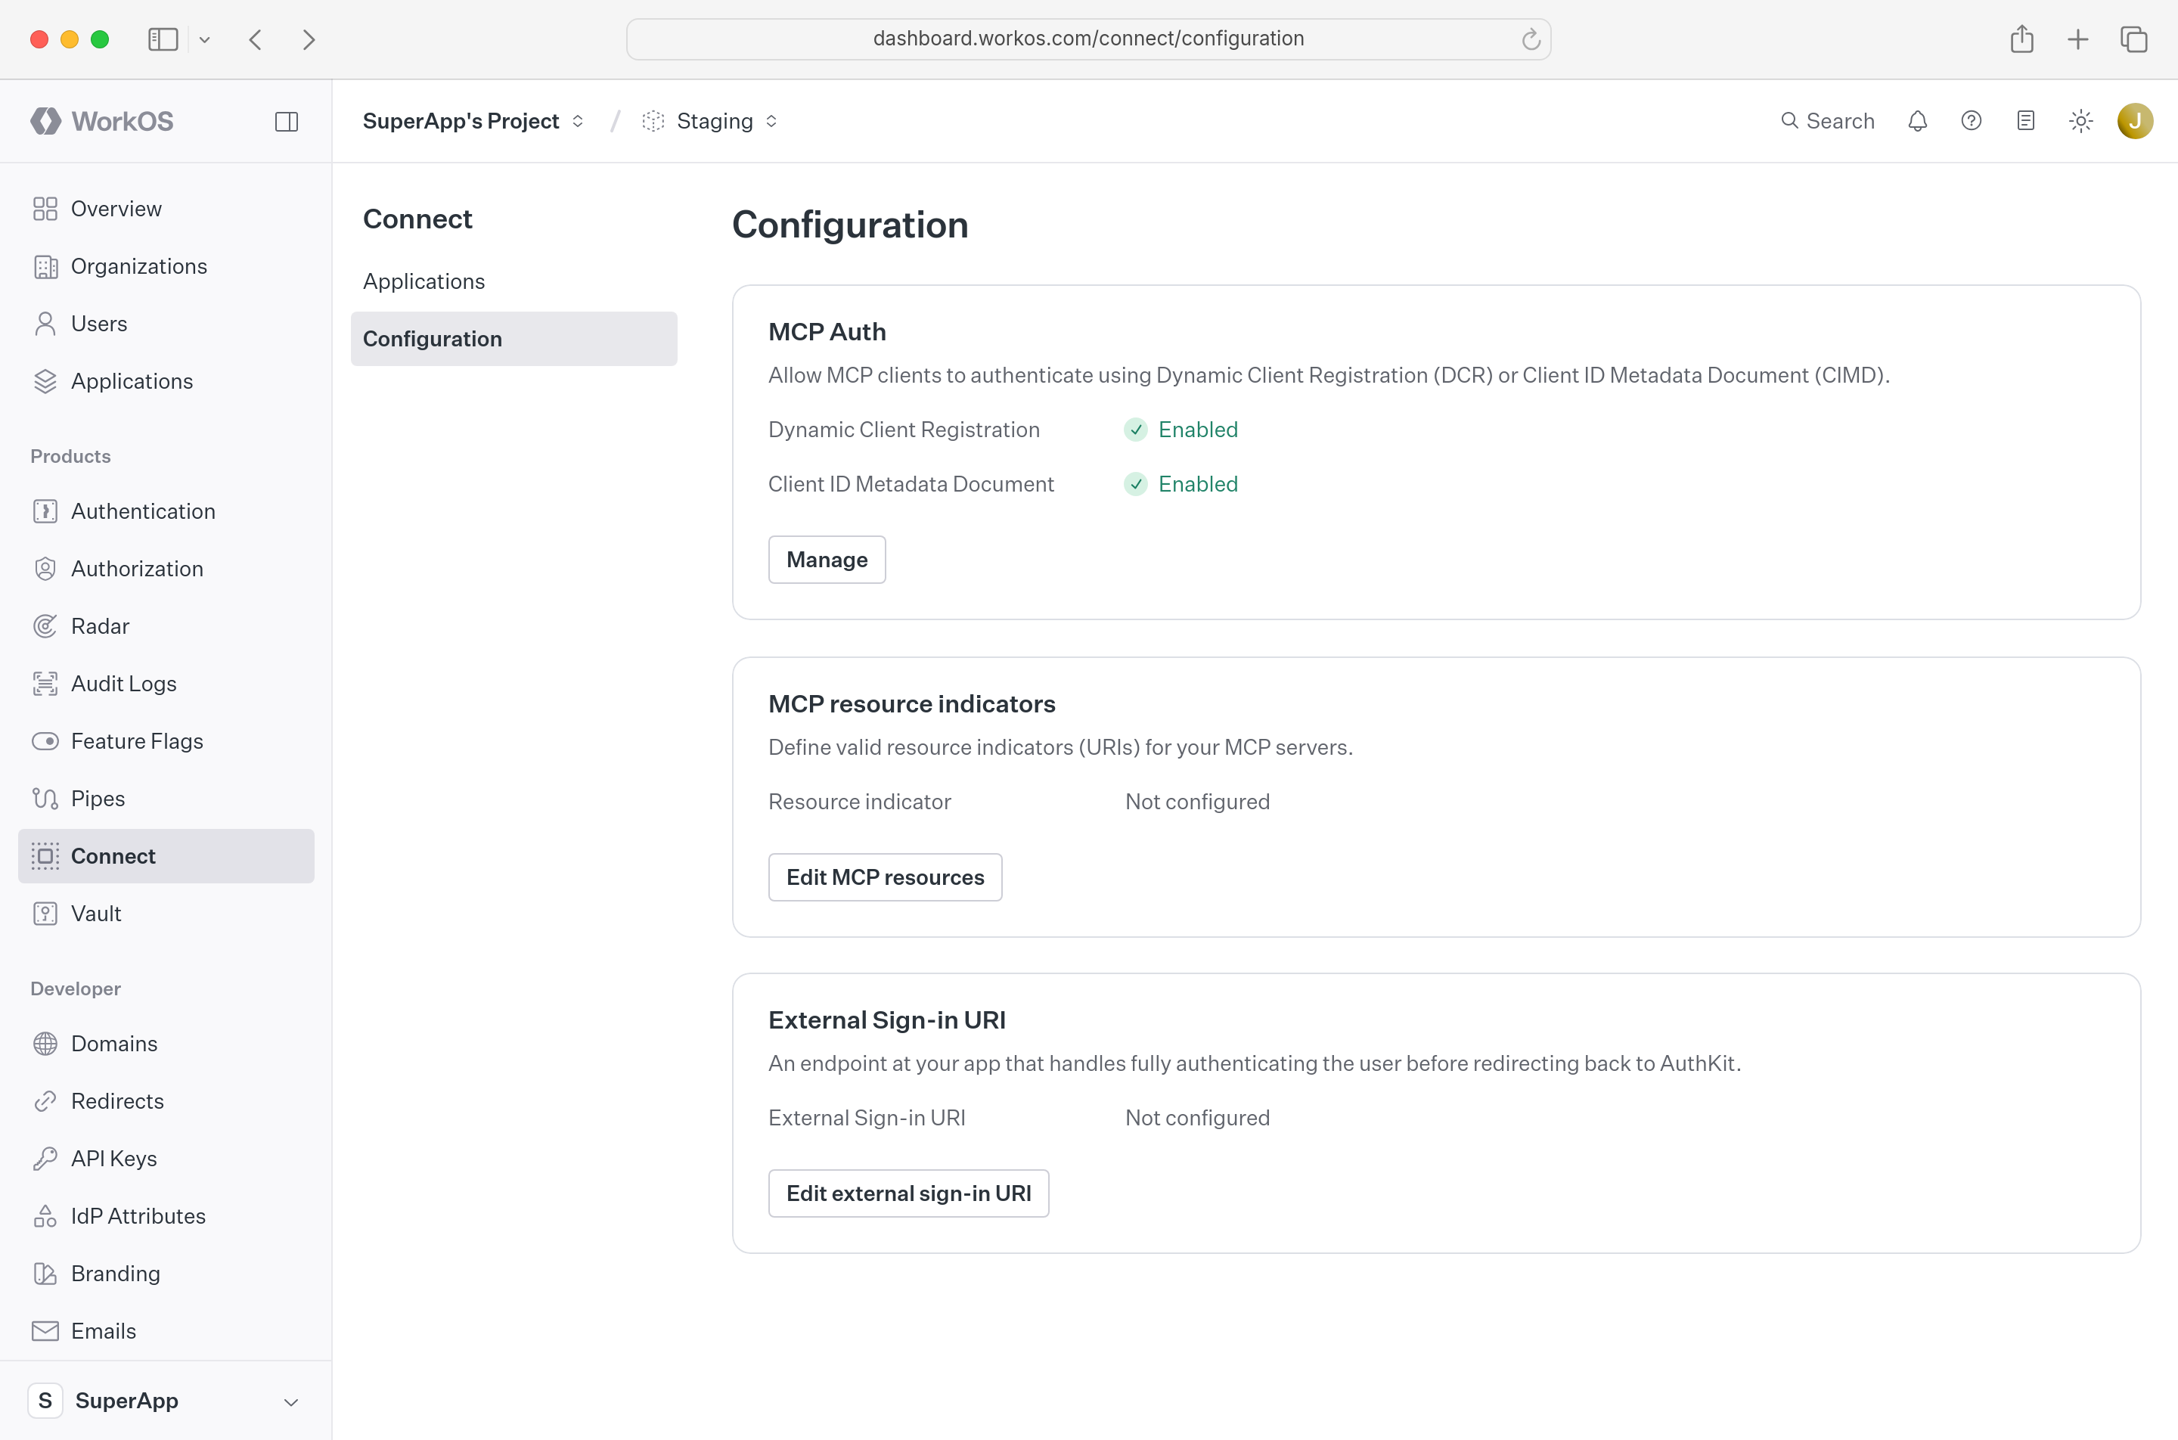Click the Users person icon
The image size is (2178, 1440).
(45, 323)
